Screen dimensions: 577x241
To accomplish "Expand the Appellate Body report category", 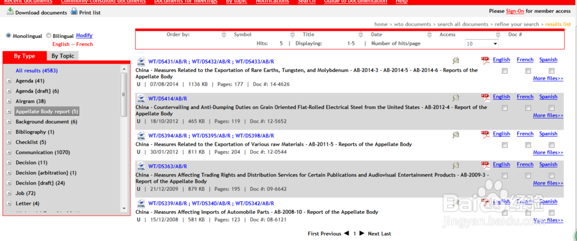I will (x=9, y=111).
